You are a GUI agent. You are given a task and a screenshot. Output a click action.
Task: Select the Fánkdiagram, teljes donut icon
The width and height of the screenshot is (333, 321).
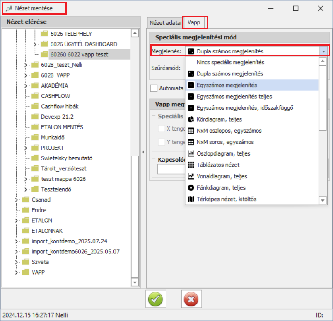[191, 187]
